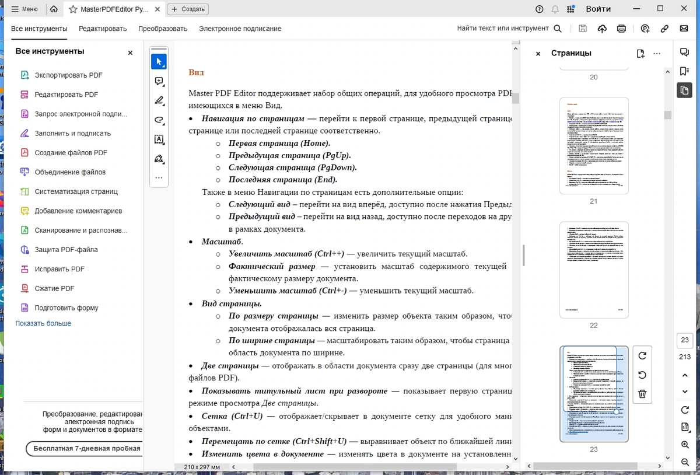Screen dimensions: 700x475
Task: Select the add comment tool
Action: pyautogui.click(x=159, y=81)
